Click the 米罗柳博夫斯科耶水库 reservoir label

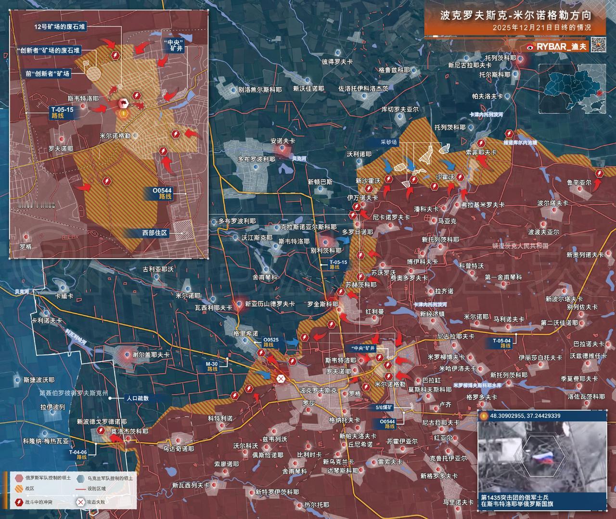coord(478,385)
